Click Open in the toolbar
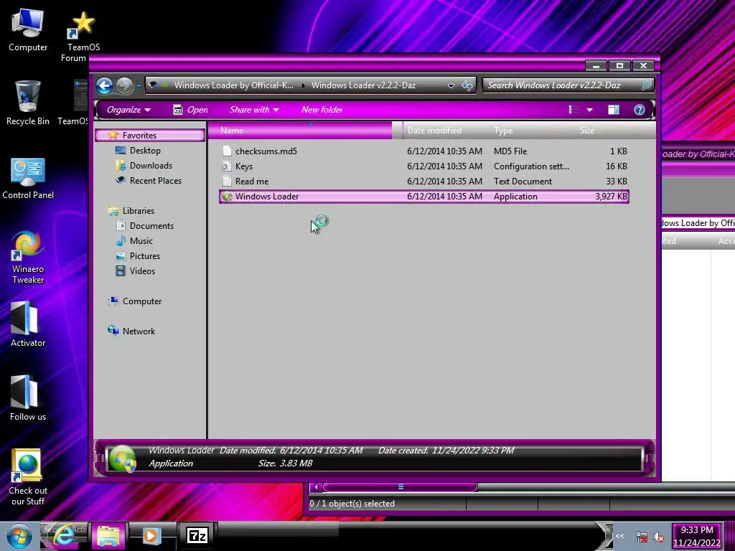This screenshot has width=735, height=551. click(x=191, y=110)
